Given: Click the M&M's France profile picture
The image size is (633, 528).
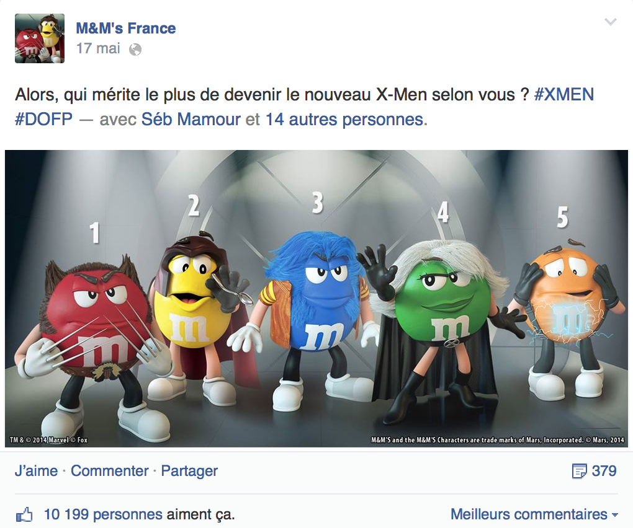Looking at the screenshot, I should click(x=40, y=38).
